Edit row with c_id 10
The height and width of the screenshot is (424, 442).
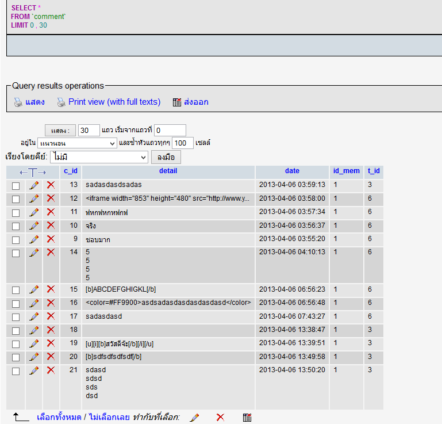[x=34, y=226]
